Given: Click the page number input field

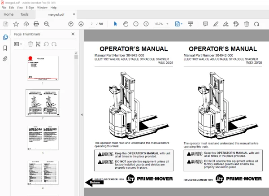Looking at the screenshot, I should coord(91,24).
